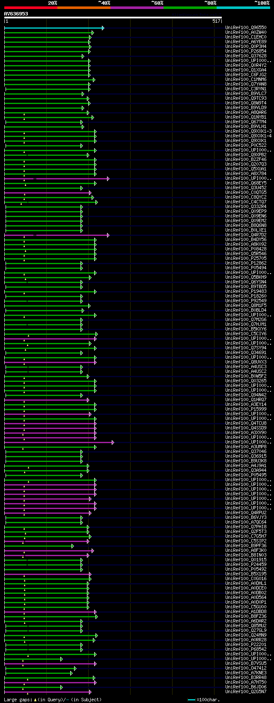The width and height of the screenshot is (274, 703).
Task: Click the green ~80% identity legend segment
Action: (190, 8)
